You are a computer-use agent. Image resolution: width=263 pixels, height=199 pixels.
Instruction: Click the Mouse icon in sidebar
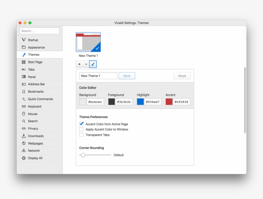[24, 114]
